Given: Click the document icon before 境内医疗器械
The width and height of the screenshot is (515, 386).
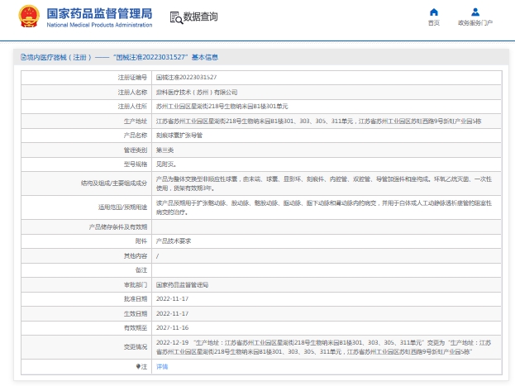Looking at the screenshot, I should [x=23, y=57].
